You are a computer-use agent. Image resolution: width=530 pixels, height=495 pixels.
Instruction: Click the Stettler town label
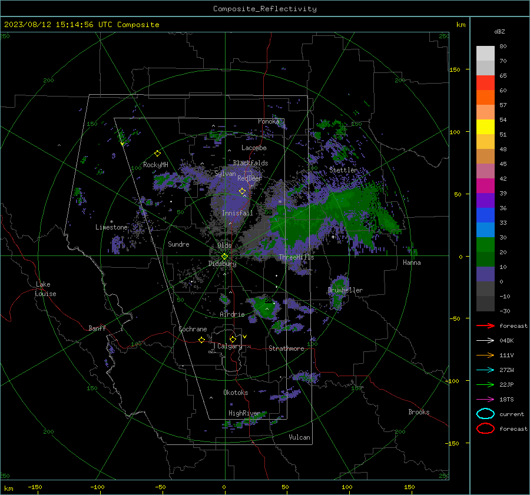tap(343, 170)
